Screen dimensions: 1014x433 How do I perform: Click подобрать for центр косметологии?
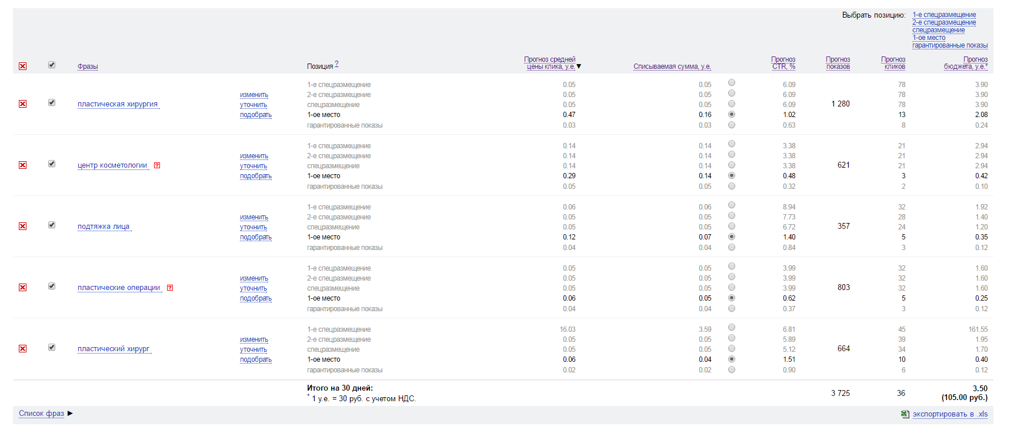pyautogui.click(x=256, y=176)
